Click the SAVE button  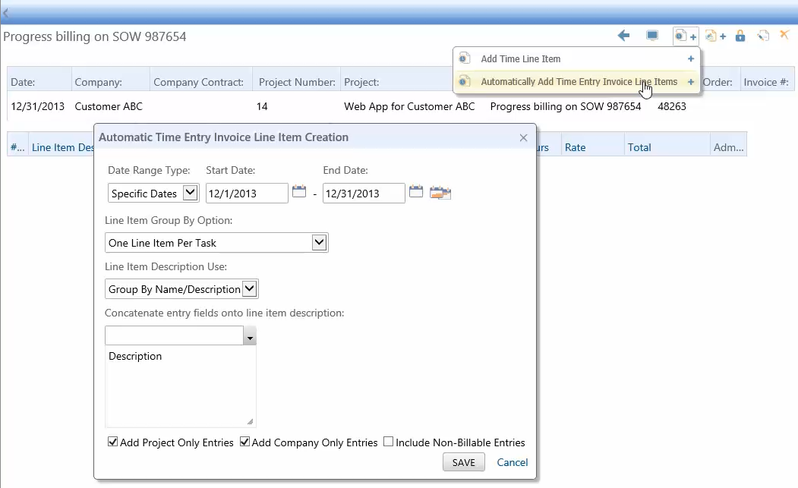(x=463, y=461)
